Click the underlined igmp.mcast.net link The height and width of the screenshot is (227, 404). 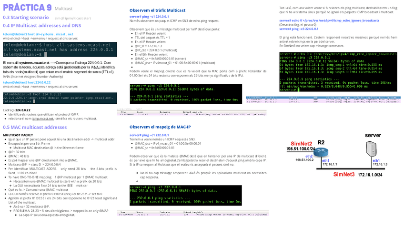pyautogui.click(x=43, y=118)
